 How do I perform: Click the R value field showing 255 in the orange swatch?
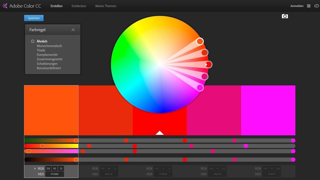pos(48,168)
